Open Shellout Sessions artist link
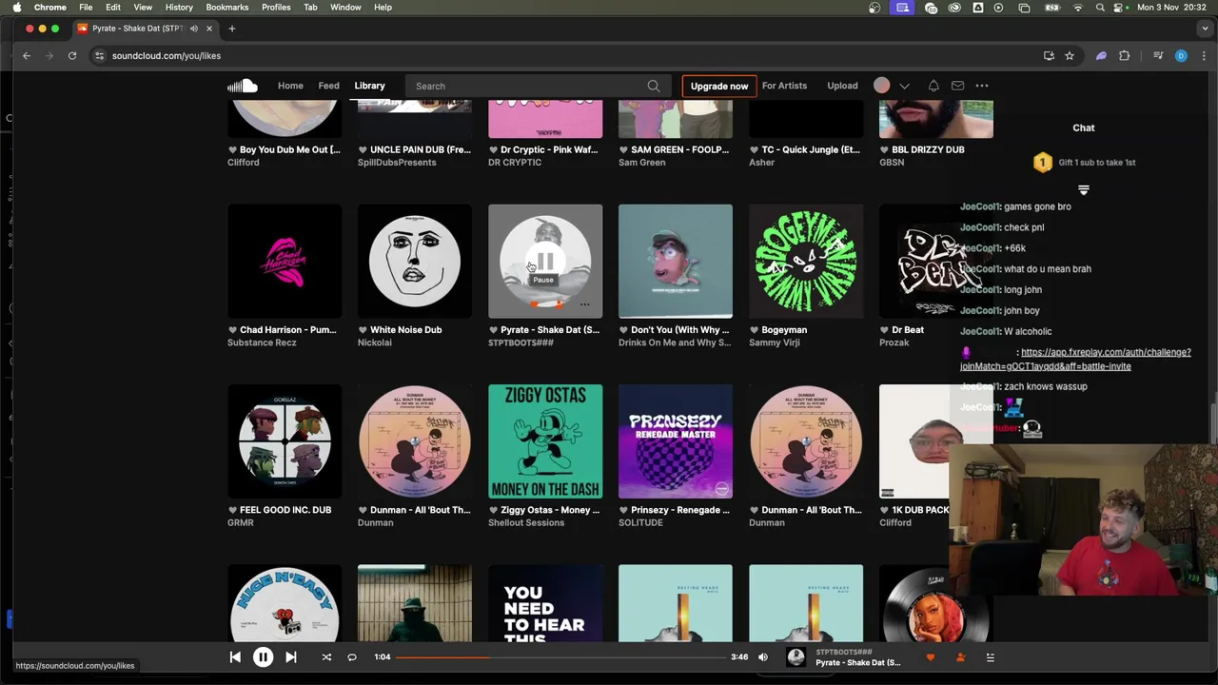 point(526,522)
